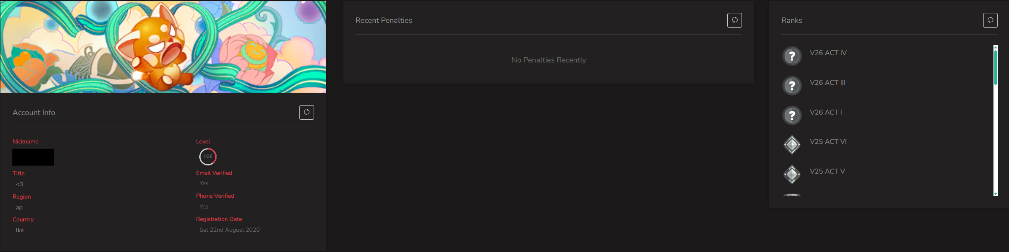This screenshot has width=1009, height=252.
Task: Click the scrollbar down arrow in Ranks
Action: pos(996,194)
